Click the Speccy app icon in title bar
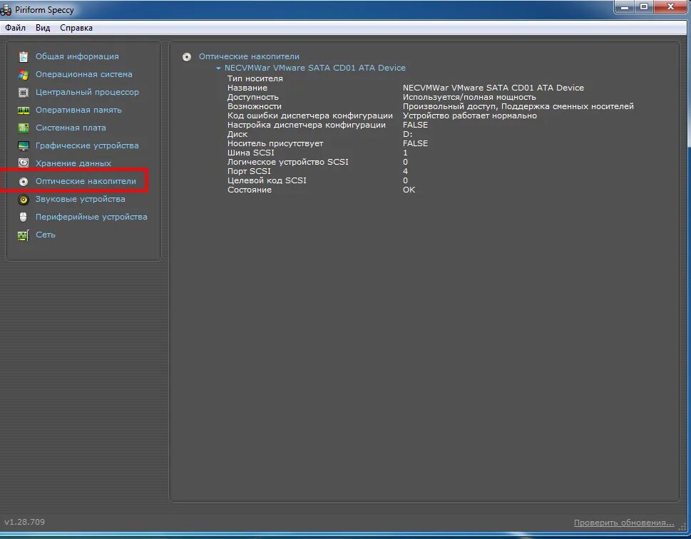This screenshot has width=691, height=539. coord(6,10)
